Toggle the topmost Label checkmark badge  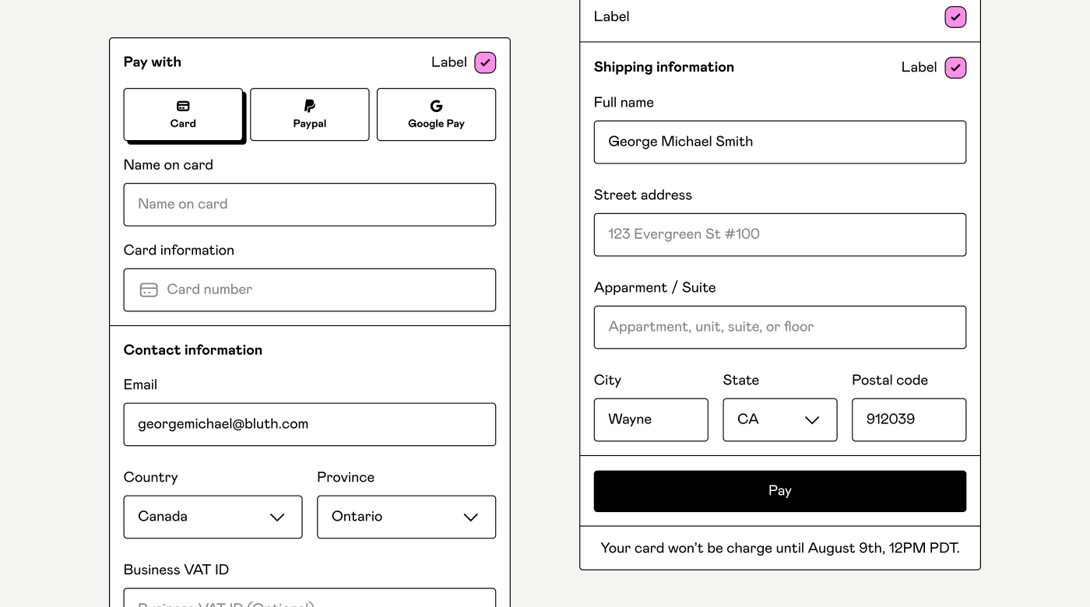[955, 16]
